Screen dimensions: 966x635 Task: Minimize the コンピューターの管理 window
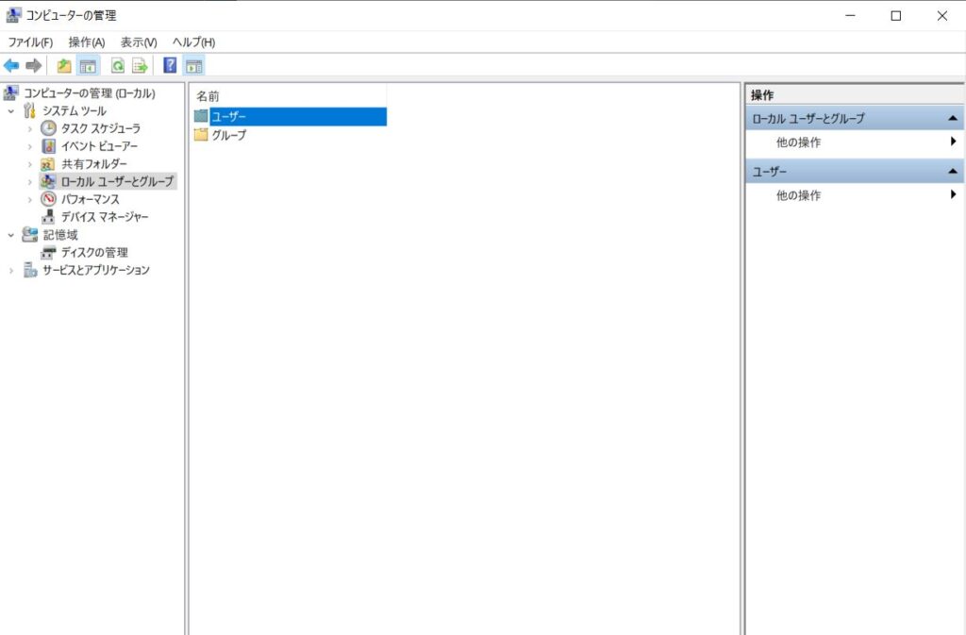point(851,15)
